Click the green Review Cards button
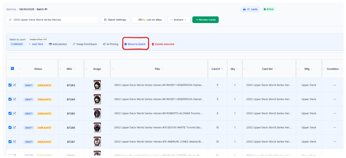Viewport: 346px width, 158px height. tap(205, 20)
